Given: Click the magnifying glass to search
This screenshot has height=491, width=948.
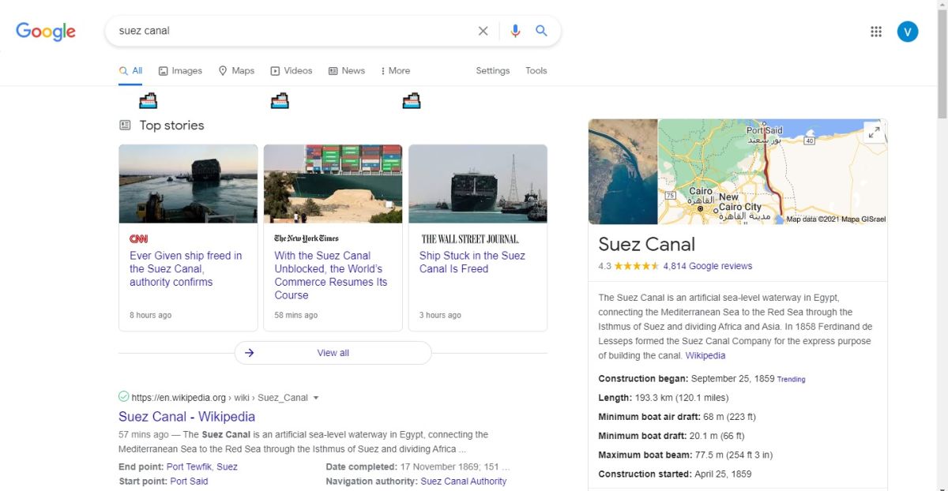Looking at the screenshot, I should point(541,31).
